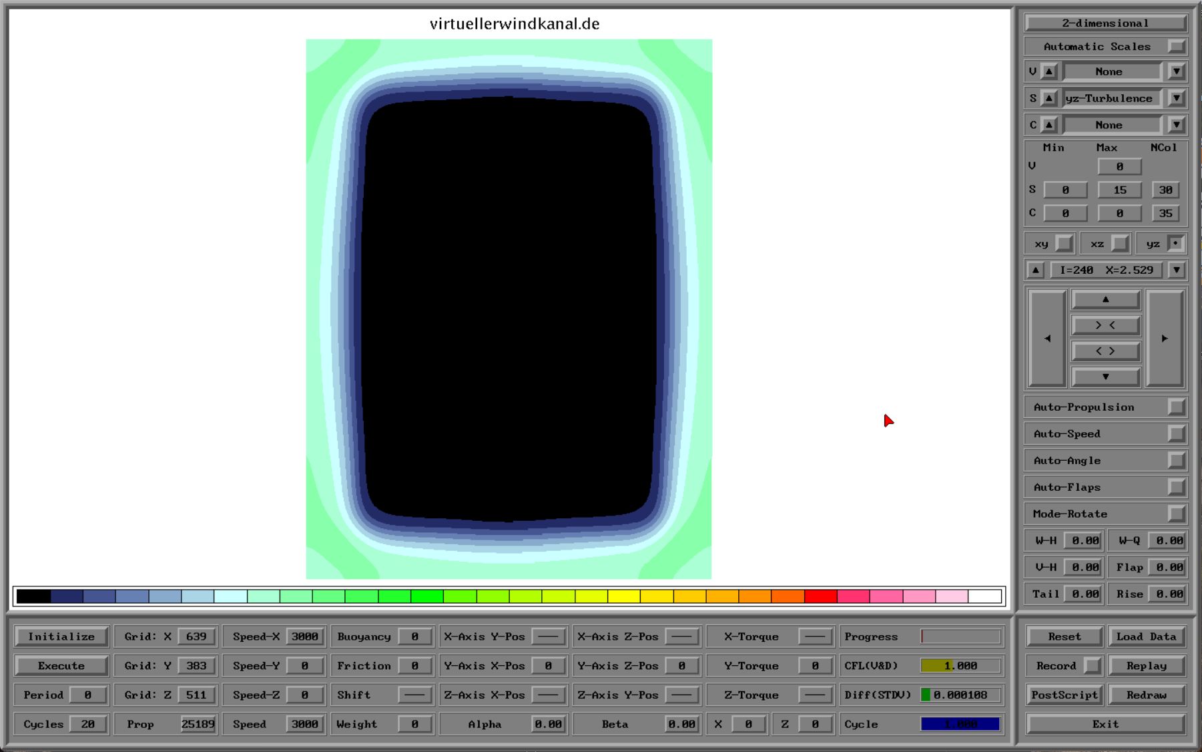Click the zoom in >< button
The width and height of the screenshot is (1202, 752).
pyautogui.click(x=1105, y=325)
